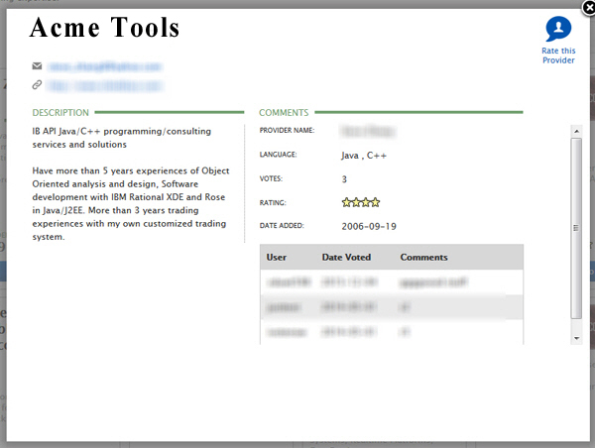Image resolution: width=595 pixels, height=448 pixels.
Task: Click the Acme Tools title
Action: pos(104,28)
